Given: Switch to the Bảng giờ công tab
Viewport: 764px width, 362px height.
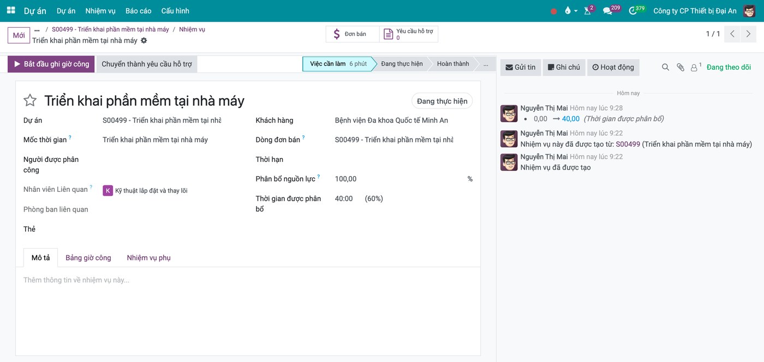Looking at the screenshot, I should coord(88,257).
